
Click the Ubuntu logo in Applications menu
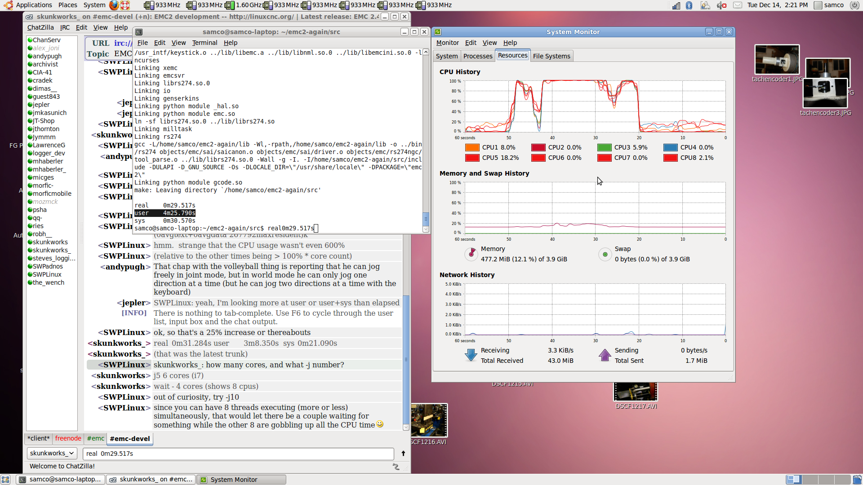(8, 5)
